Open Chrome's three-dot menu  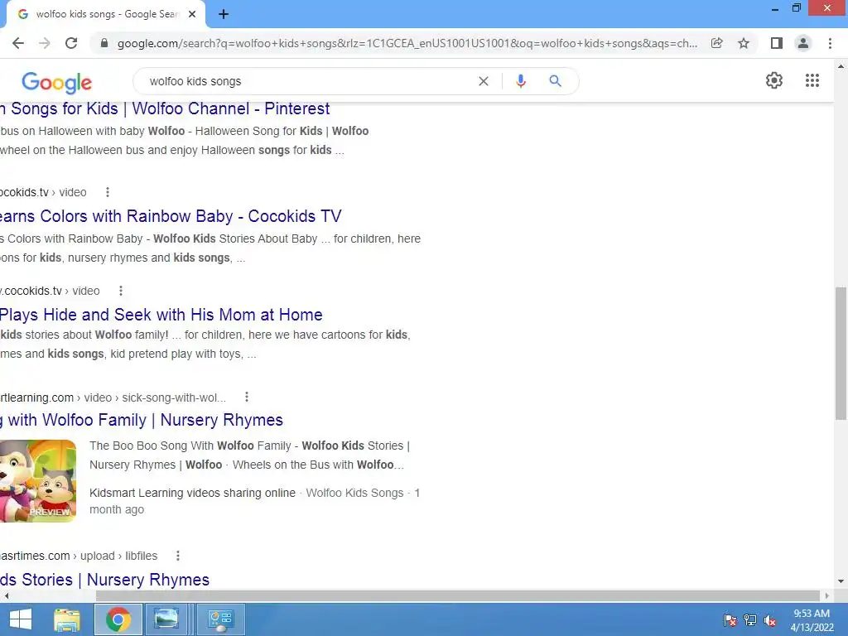pyautogui.click(x=830, y=43)
